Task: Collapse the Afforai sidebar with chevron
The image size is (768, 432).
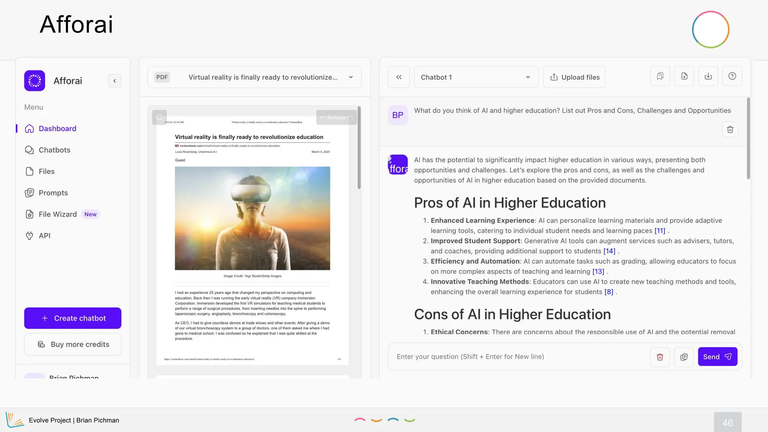Action: coord(114,81)
